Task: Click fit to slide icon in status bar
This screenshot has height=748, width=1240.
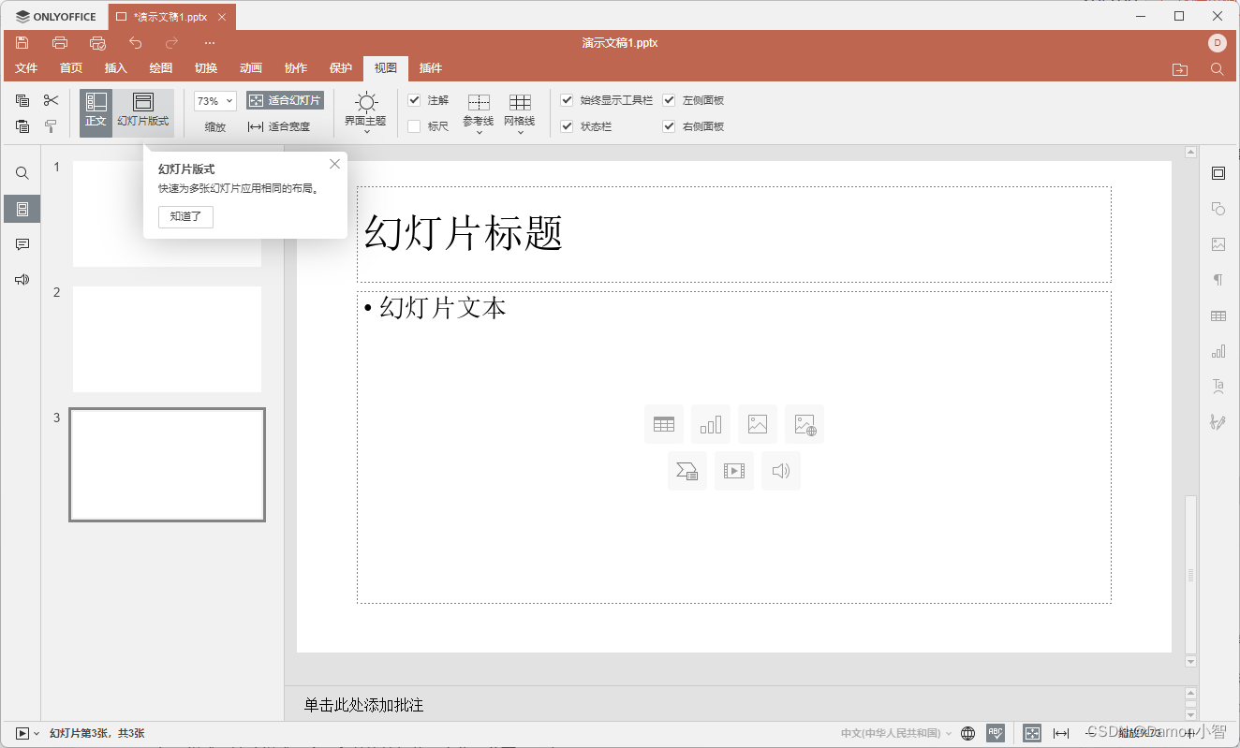Action: pos(1032,733)
